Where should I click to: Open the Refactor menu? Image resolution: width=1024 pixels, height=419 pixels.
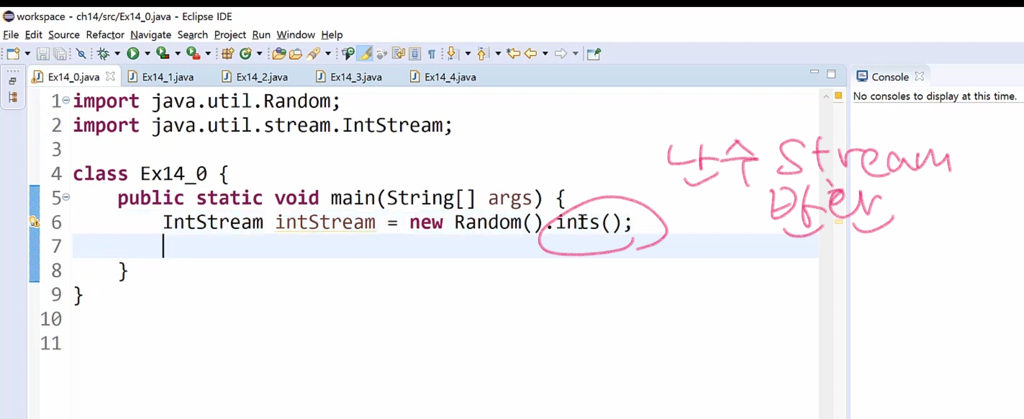(105, 35)
